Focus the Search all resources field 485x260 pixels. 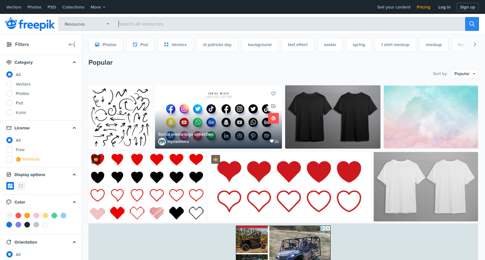pyautogui.click(x=290, y=24)
